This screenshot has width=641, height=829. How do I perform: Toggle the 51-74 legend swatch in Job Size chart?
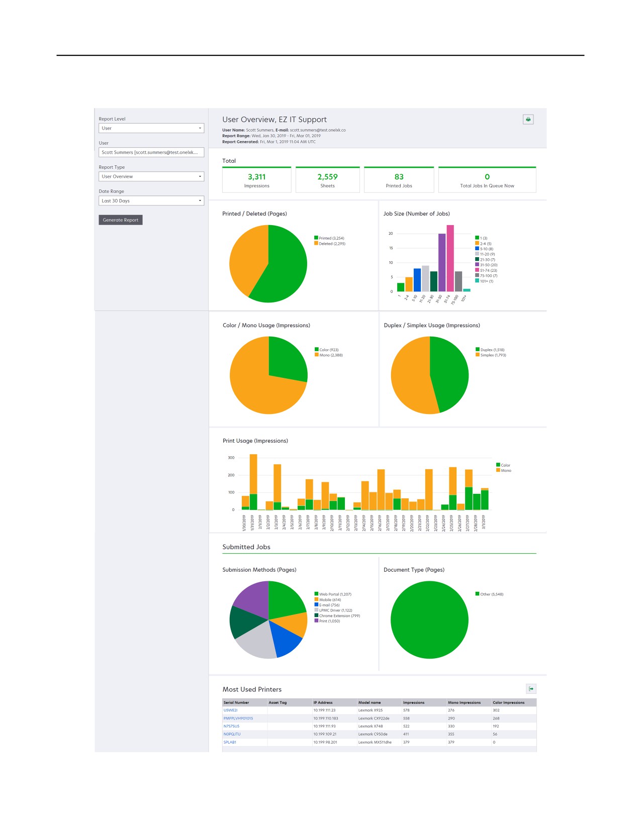477,270
